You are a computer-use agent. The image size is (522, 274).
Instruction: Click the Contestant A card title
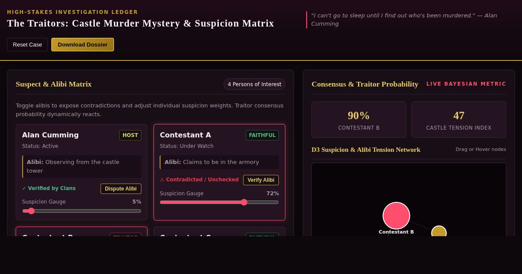185,135
